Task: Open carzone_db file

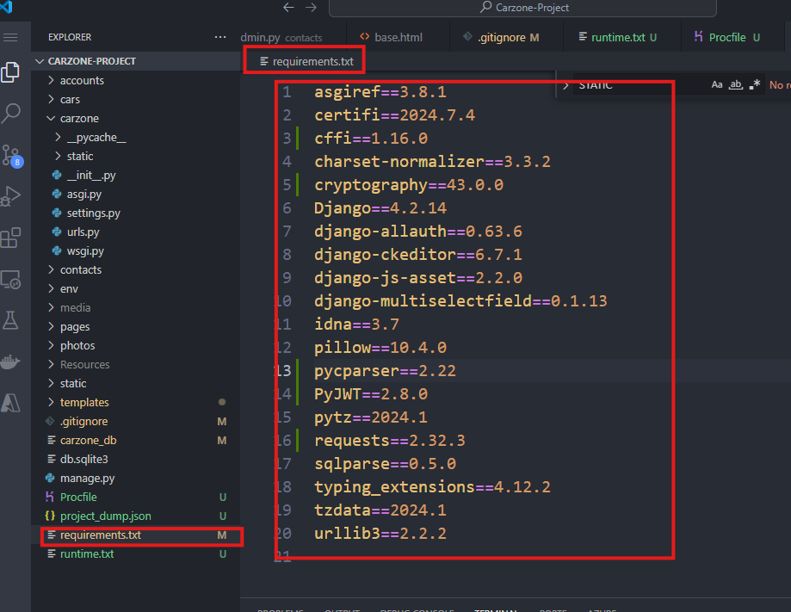Action: pyautogui.click(x=136, y=441)
